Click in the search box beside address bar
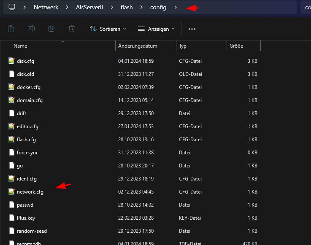 click(306, 7)
